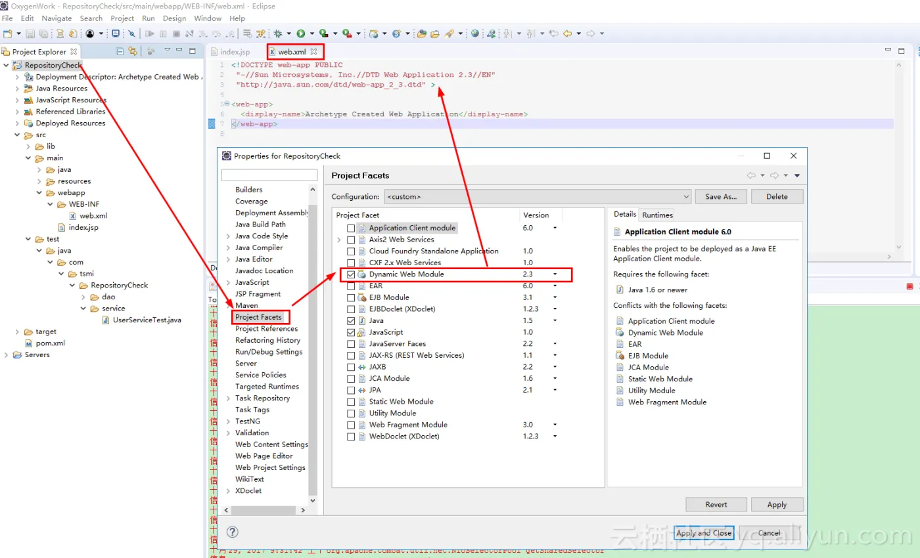Click the Revert button

[x=716, y=505]
